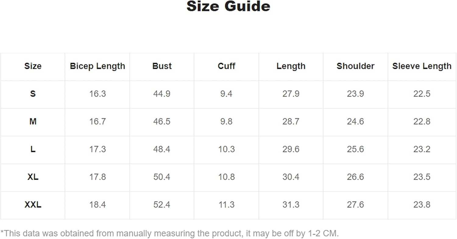Click the L size row label
Viewport: 457px width, 239px height.
click(33, 149)
